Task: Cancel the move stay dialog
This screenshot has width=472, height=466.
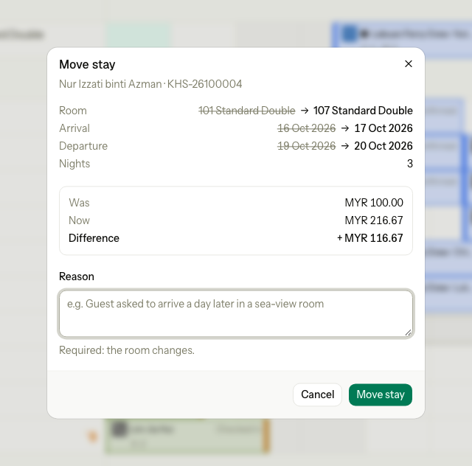Action: (317, 394)
